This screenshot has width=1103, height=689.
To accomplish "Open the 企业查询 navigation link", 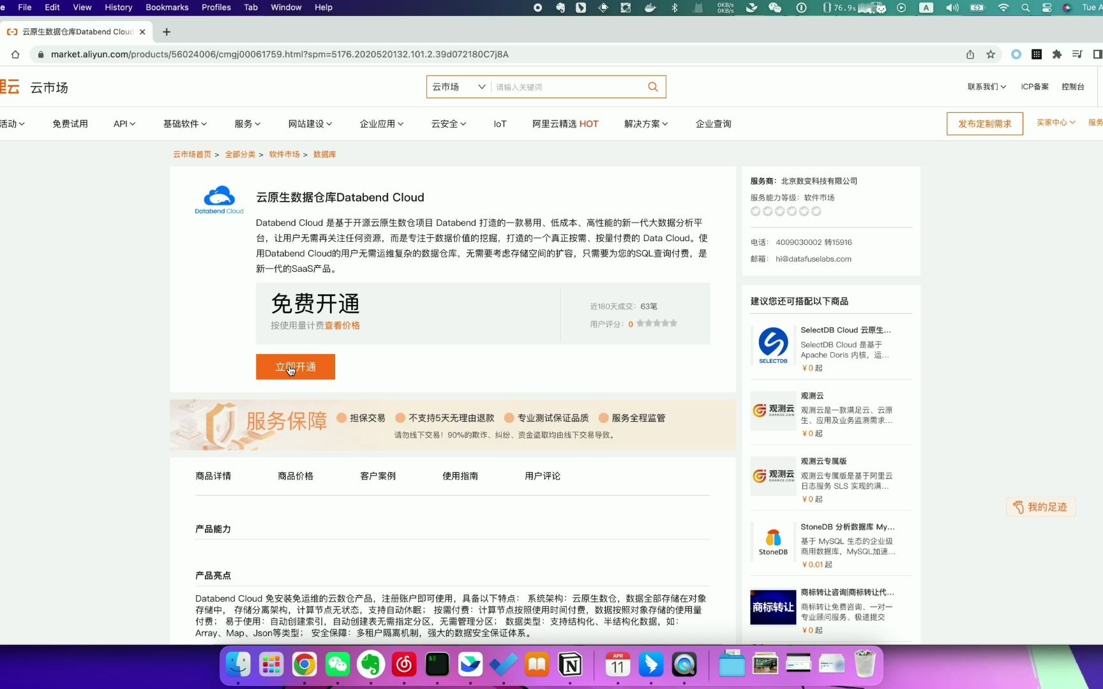I will pos(714,124).
